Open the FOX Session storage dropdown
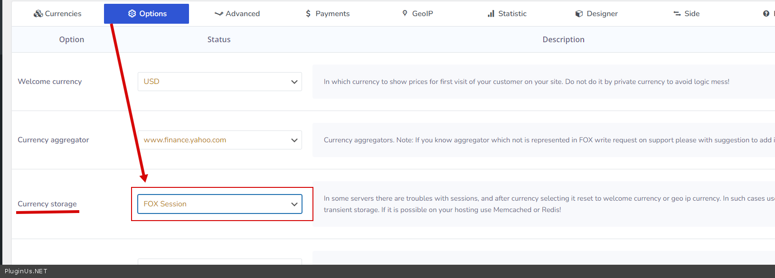Image resolution: width=775 pixels, height=278 pixels. pos(219,204)
